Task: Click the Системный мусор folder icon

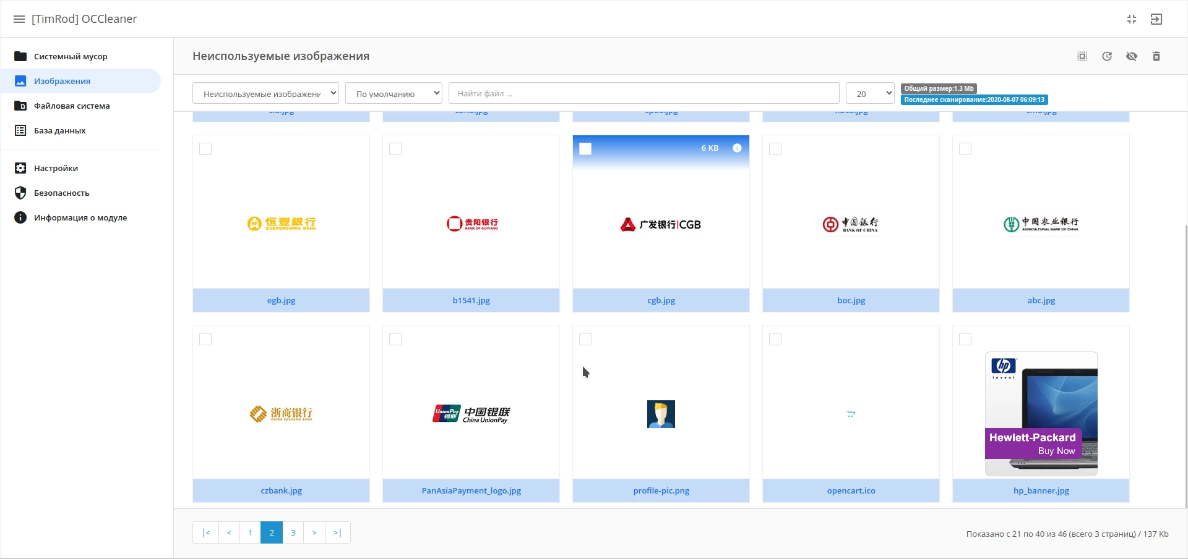Action: point(20,56)
